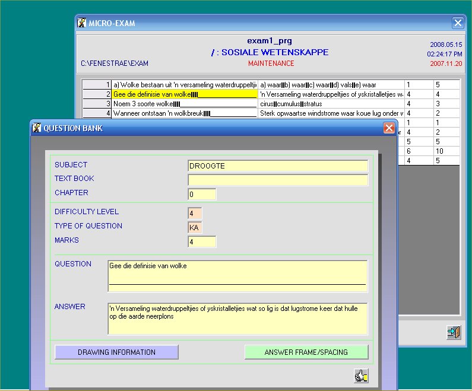Select the TYPE OF QUESTION field showing KA
The image size is (472, 391).
coord(195,228)
